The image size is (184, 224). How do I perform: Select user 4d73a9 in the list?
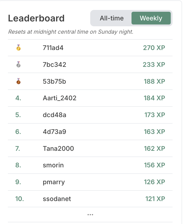coord(55,132)
